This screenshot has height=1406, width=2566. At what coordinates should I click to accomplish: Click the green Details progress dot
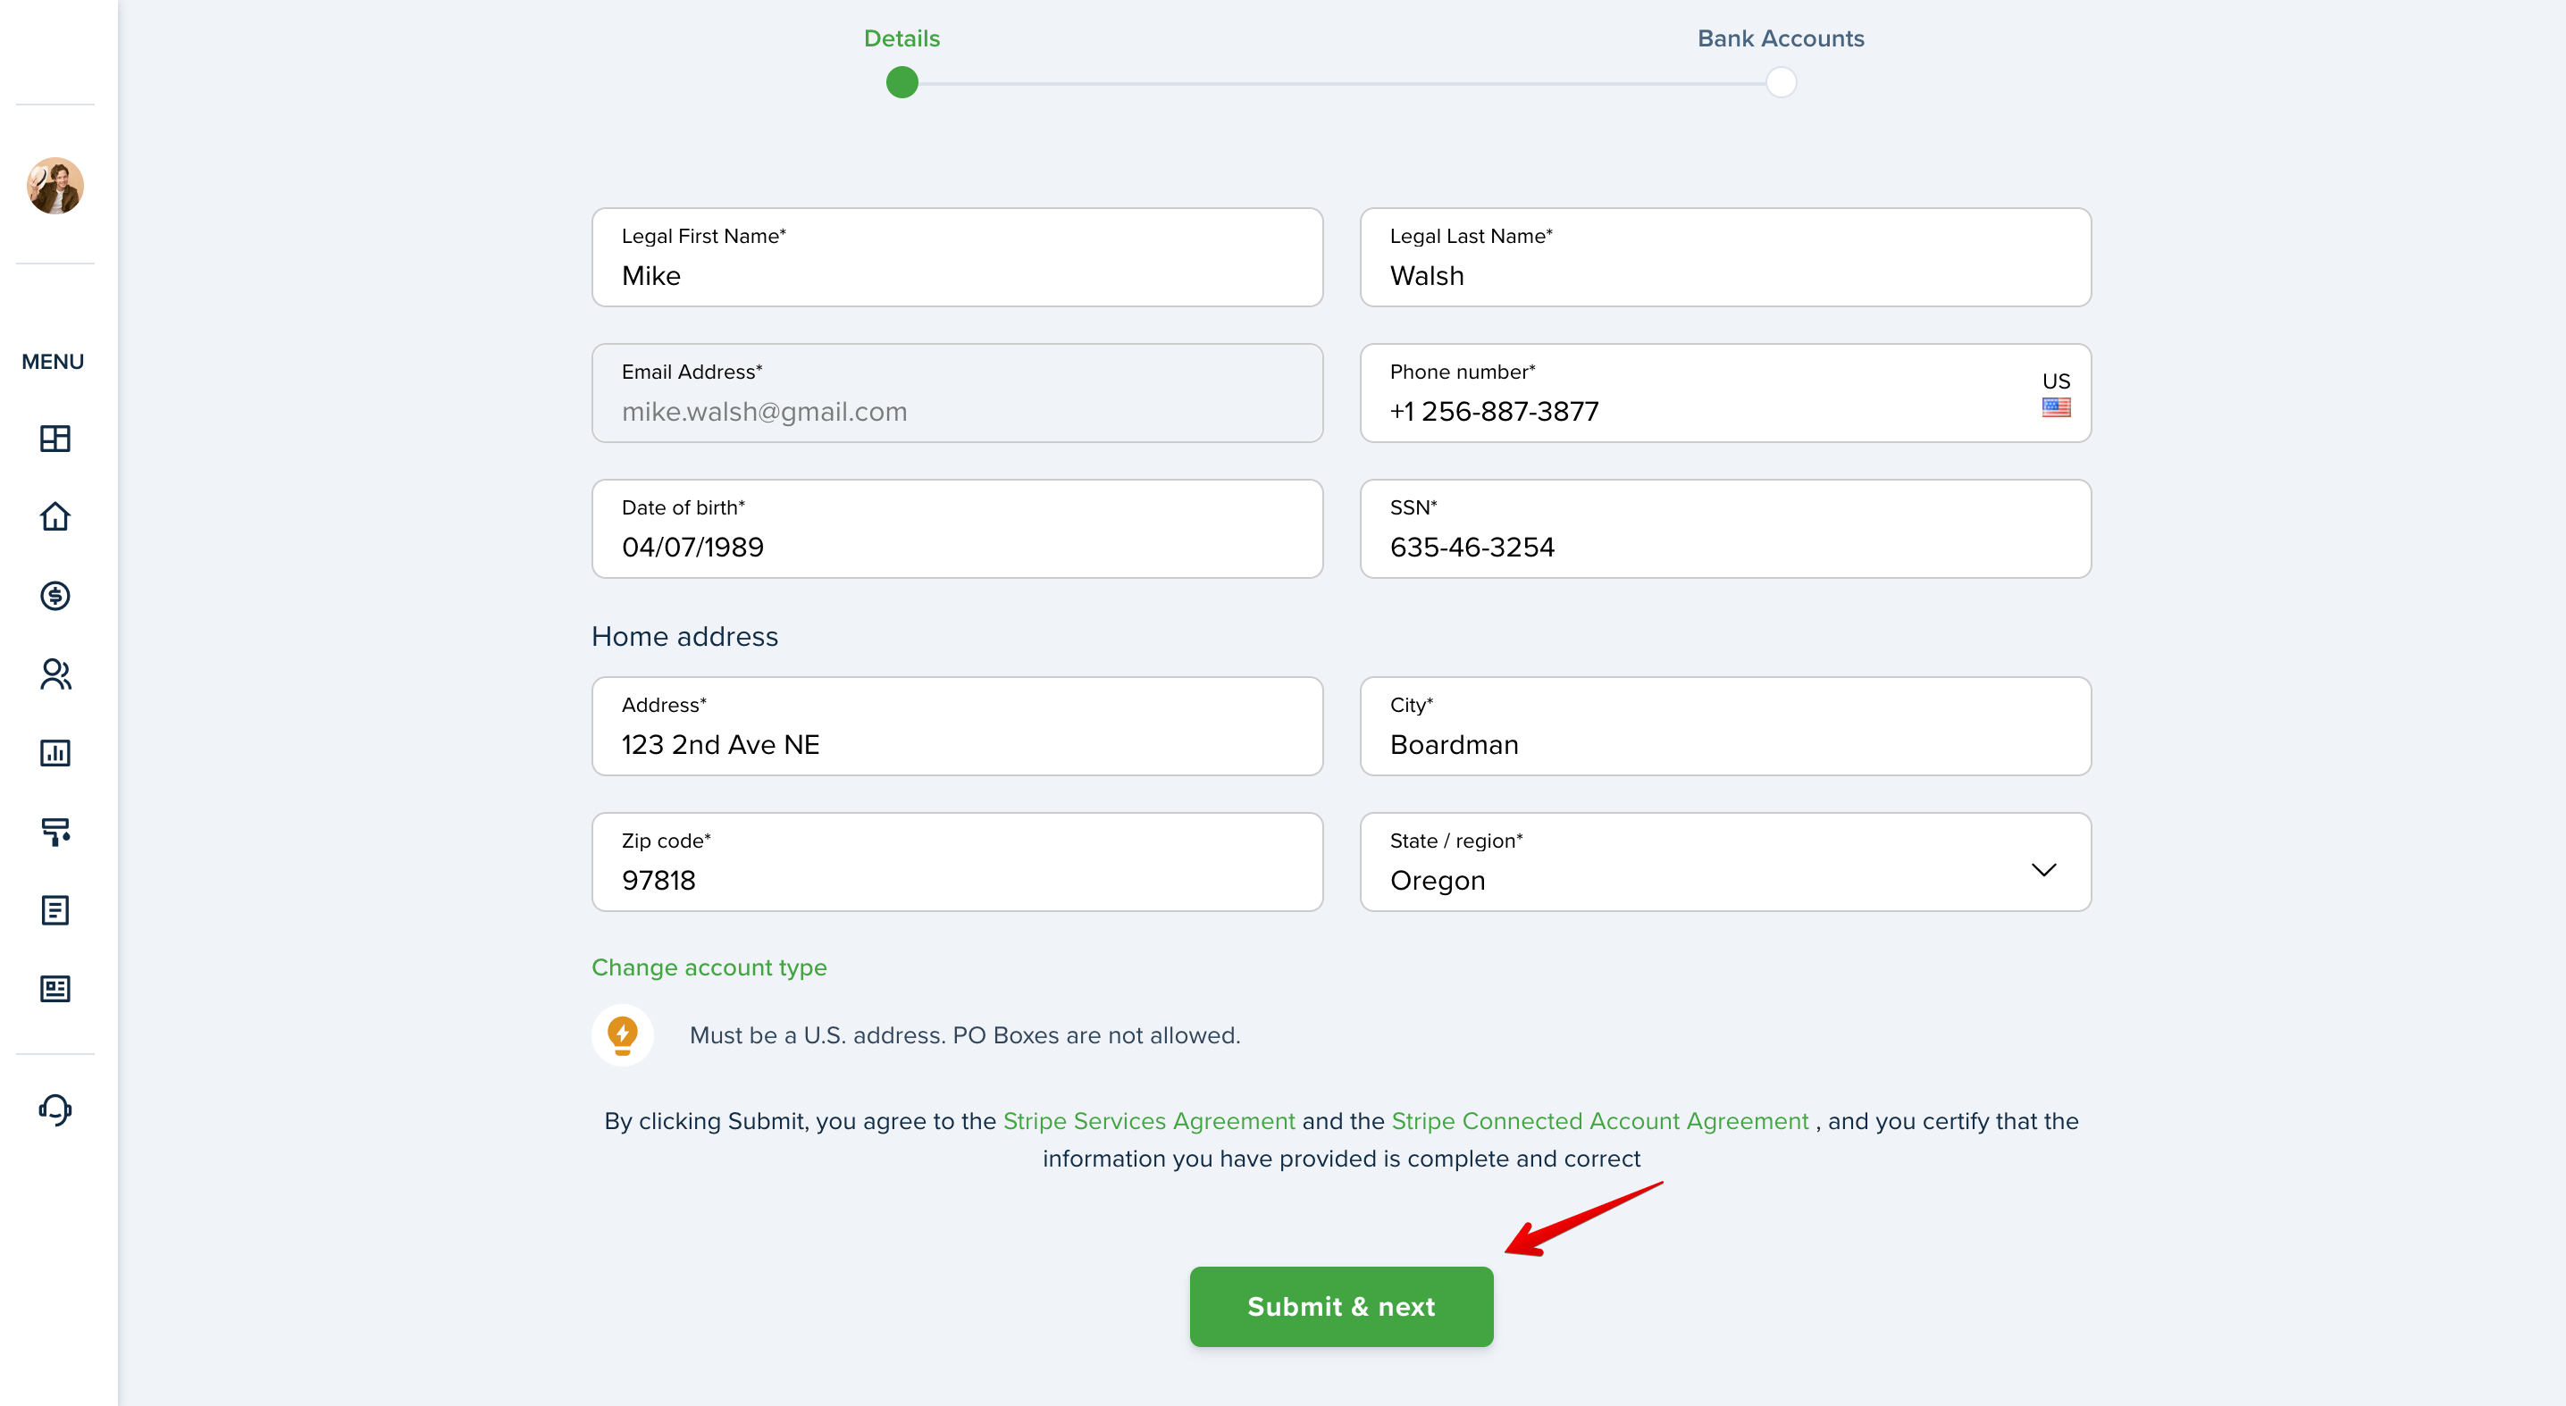point(901,83)
